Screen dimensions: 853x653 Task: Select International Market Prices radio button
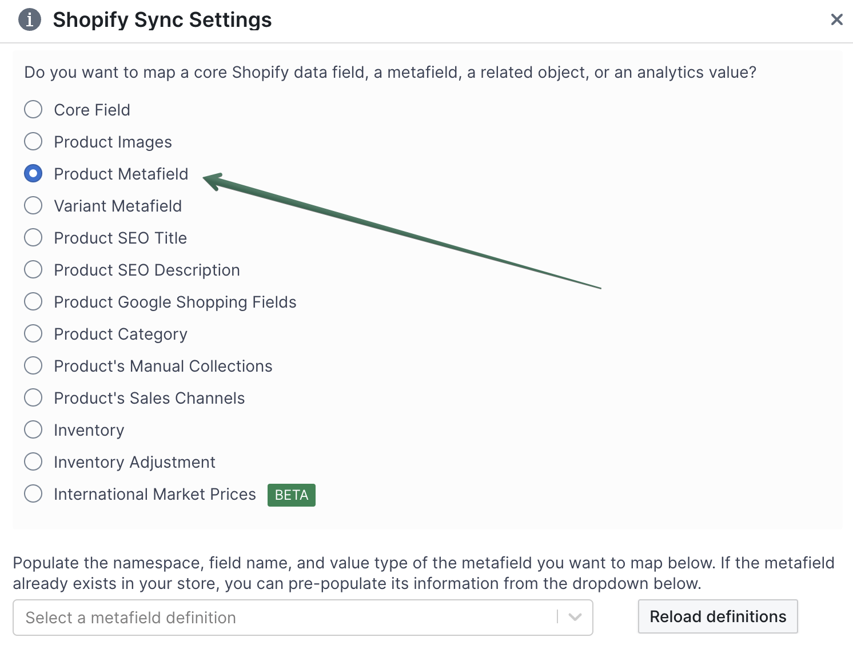(x=33, y=493)
